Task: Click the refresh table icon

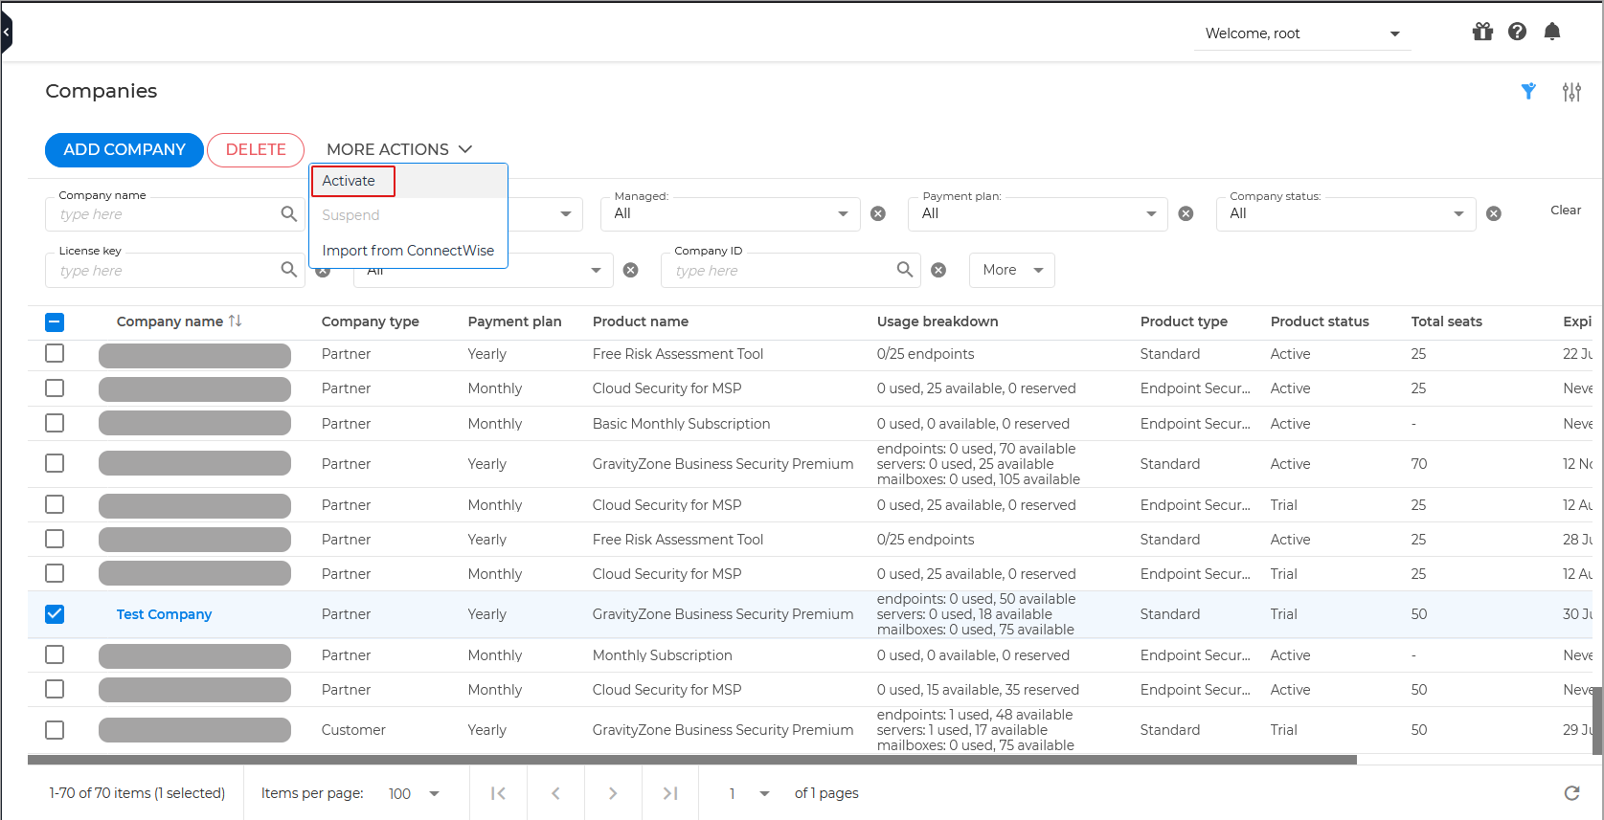Action: (1571, 793)
